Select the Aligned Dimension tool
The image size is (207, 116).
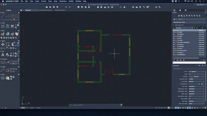(7, 63)
